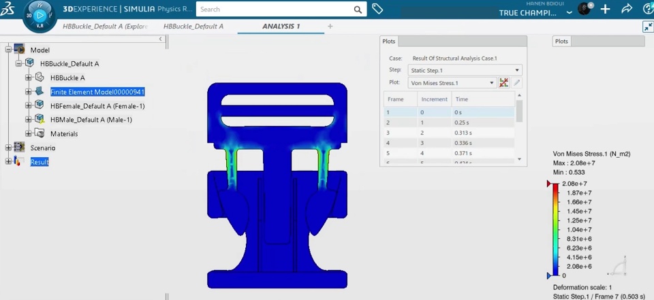Screen dimensions: 654x300
Task: Click the plot display toggle icon beside Plot
Action: [x=504, y=82]
